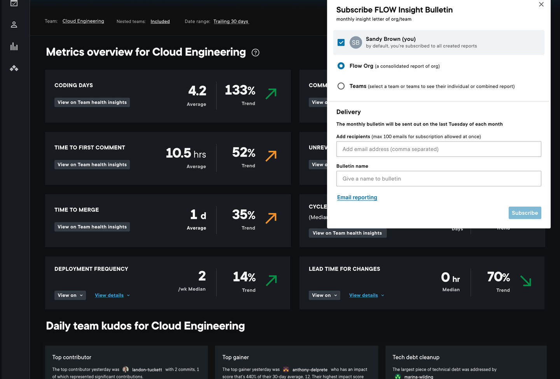Expand View on dropdown under Deployment Frequency
Image resolution: width=560 pixels, height=379 pixels.
click(70, 295)
